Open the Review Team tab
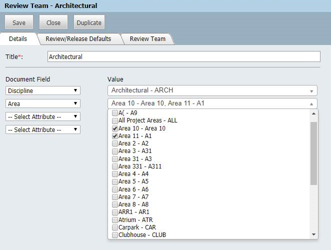Screen dimensions: 331x250 pos(147,39)
